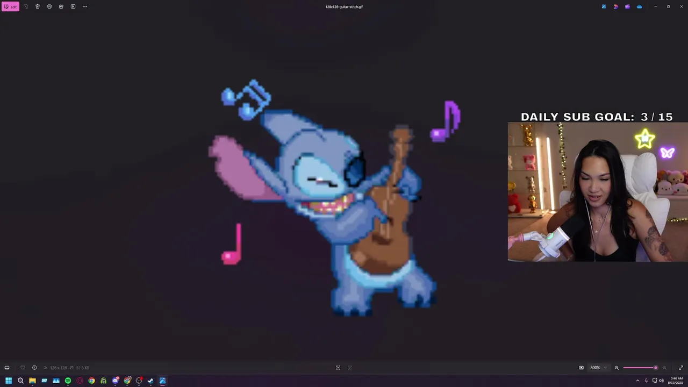This screenshot has width=688, height=387.
Task: Click the pink Edit button
Action: 11,6
